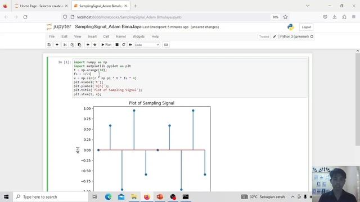Open a new browser tab
This screenshot has height=202, width=360.
(136, 6)
